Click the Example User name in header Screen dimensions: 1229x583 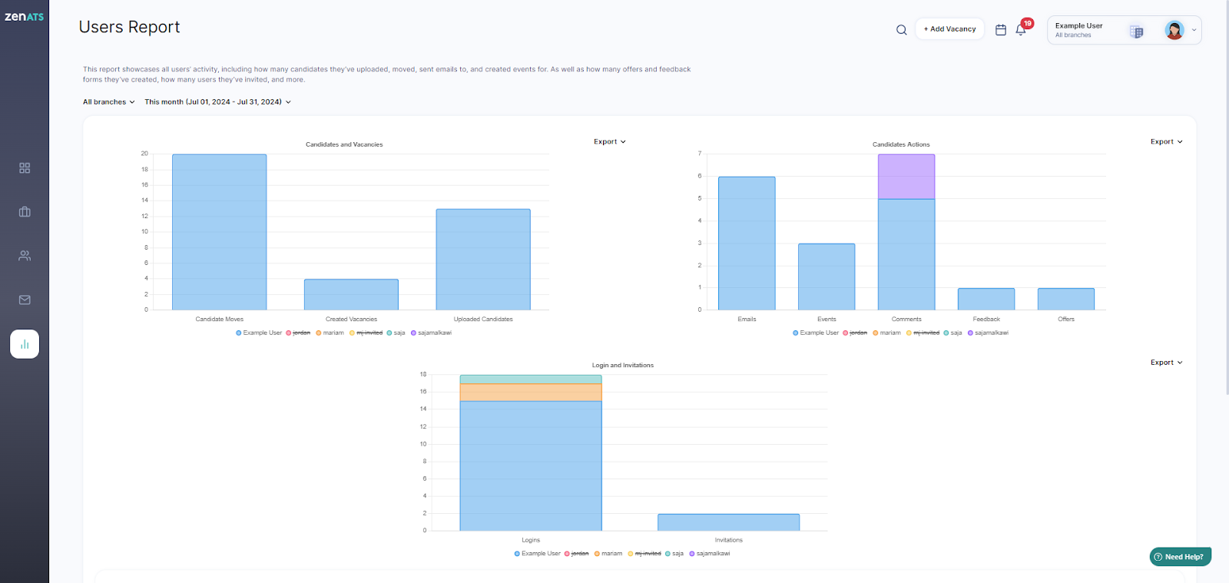tap(1078, 25)
